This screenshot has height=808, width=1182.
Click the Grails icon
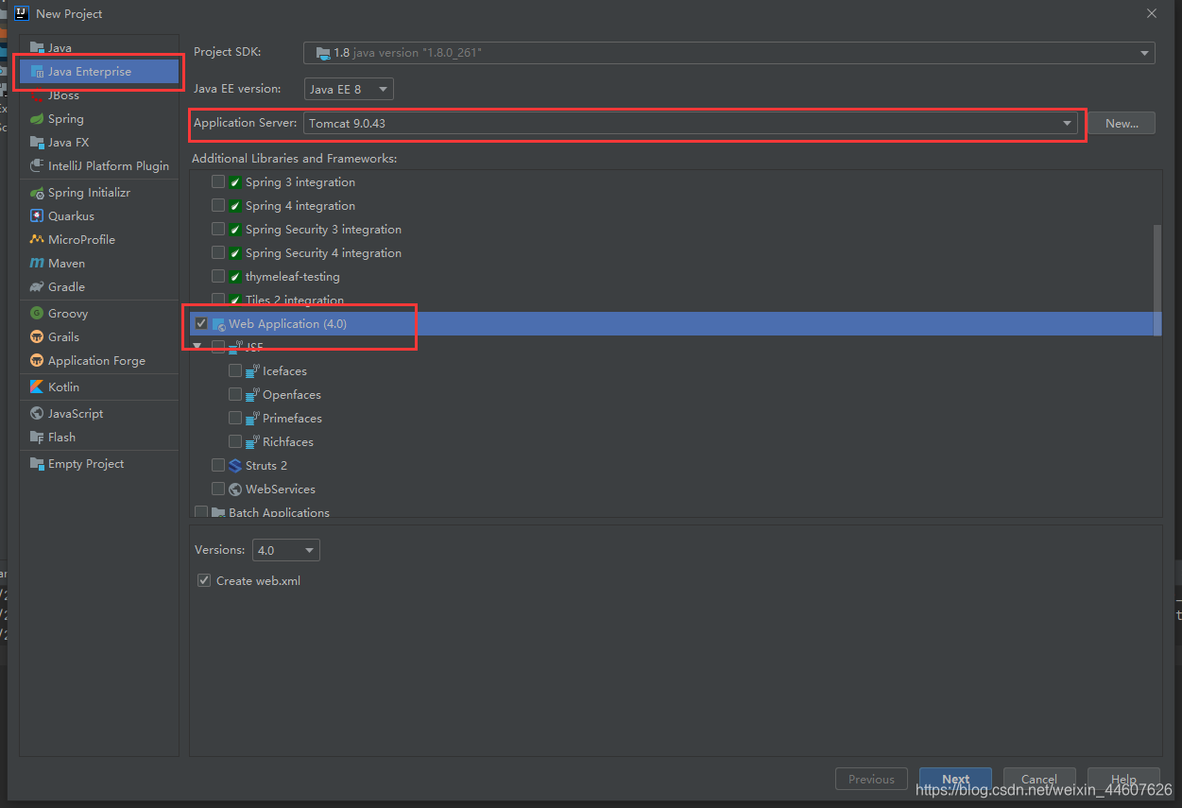pyautogui.click(x=37, y=337)
